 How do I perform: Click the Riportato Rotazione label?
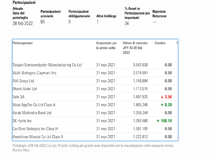point(159,14)
